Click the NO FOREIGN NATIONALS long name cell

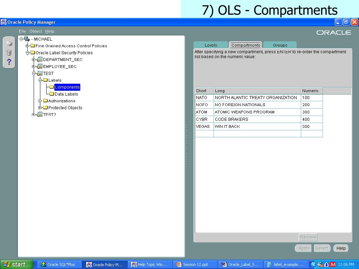pos(257,105)
